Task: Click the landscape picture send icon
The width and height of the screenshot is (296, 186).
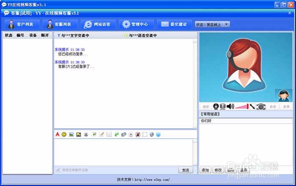Action: click(x=71, y=135)
